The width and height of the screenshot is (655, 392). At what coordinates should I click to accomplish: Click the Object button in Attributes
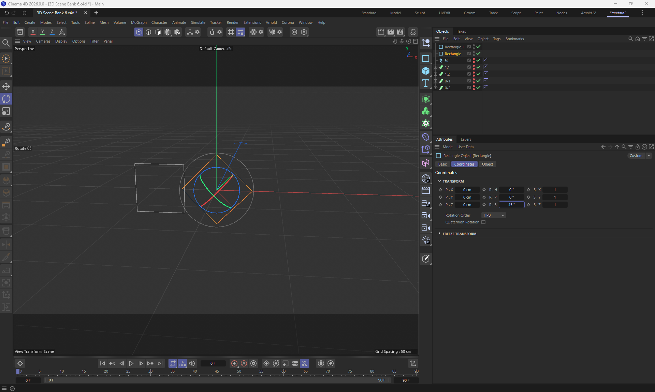(487, 164)
